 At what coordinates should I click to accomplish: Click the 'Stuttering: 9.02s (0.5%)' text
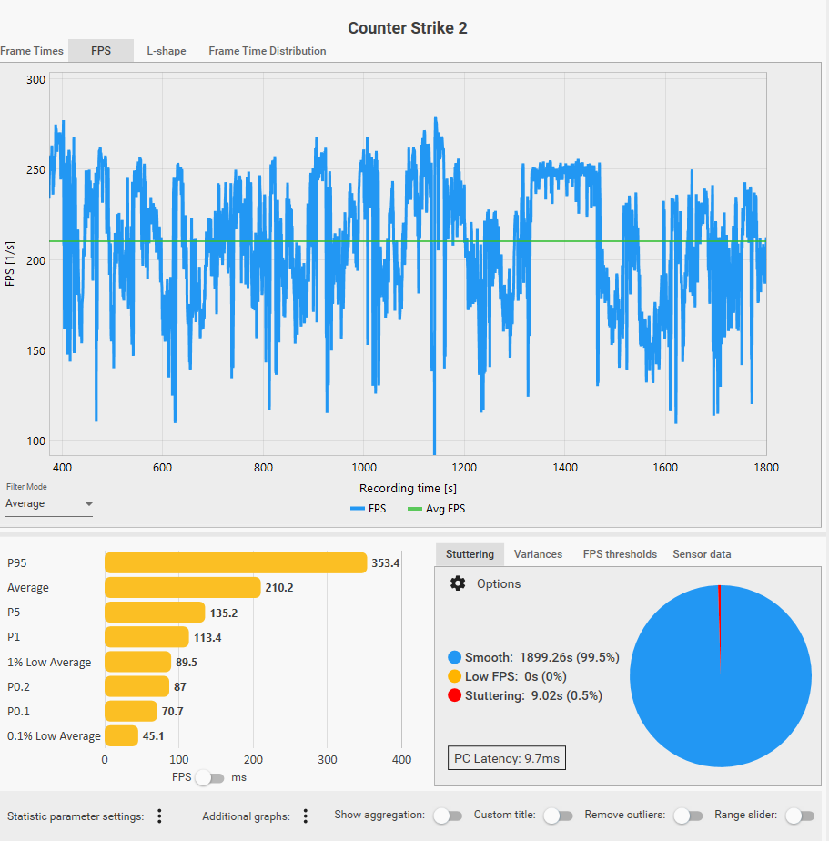click(533, 695)
